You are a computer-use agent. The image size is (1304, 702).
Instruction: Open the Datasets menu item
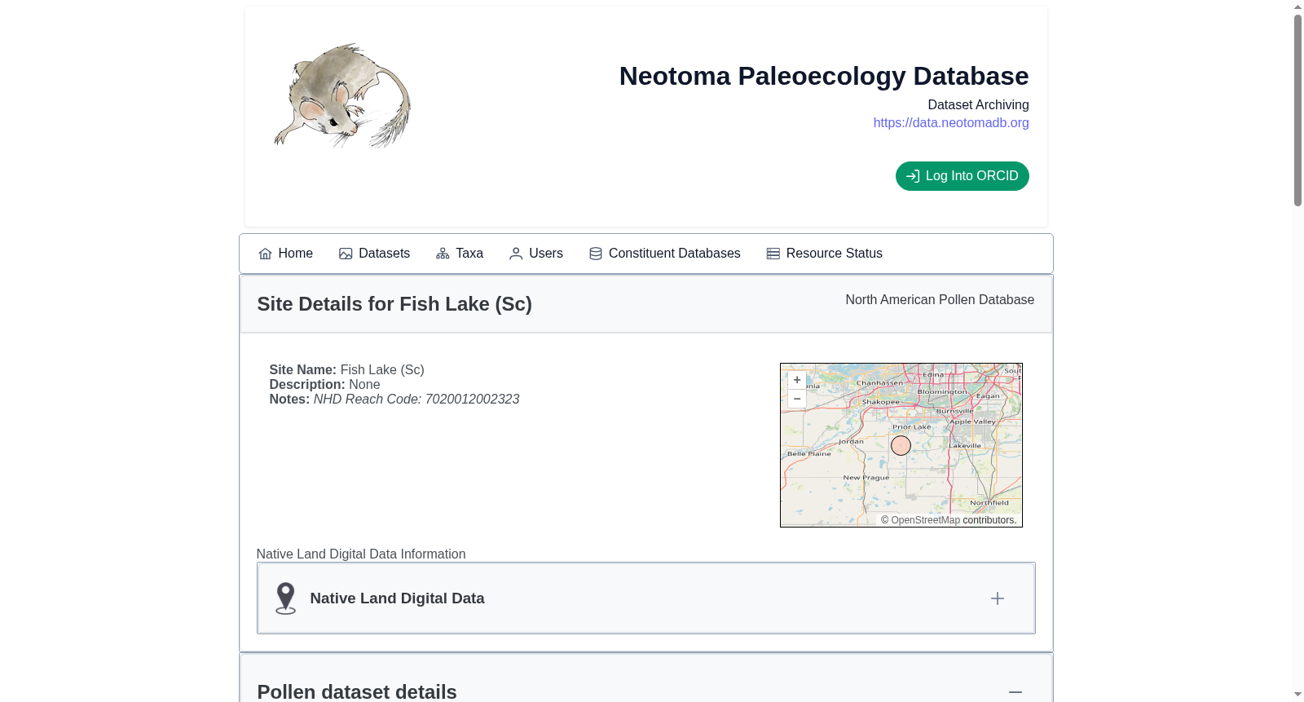(x=375, y=254)
